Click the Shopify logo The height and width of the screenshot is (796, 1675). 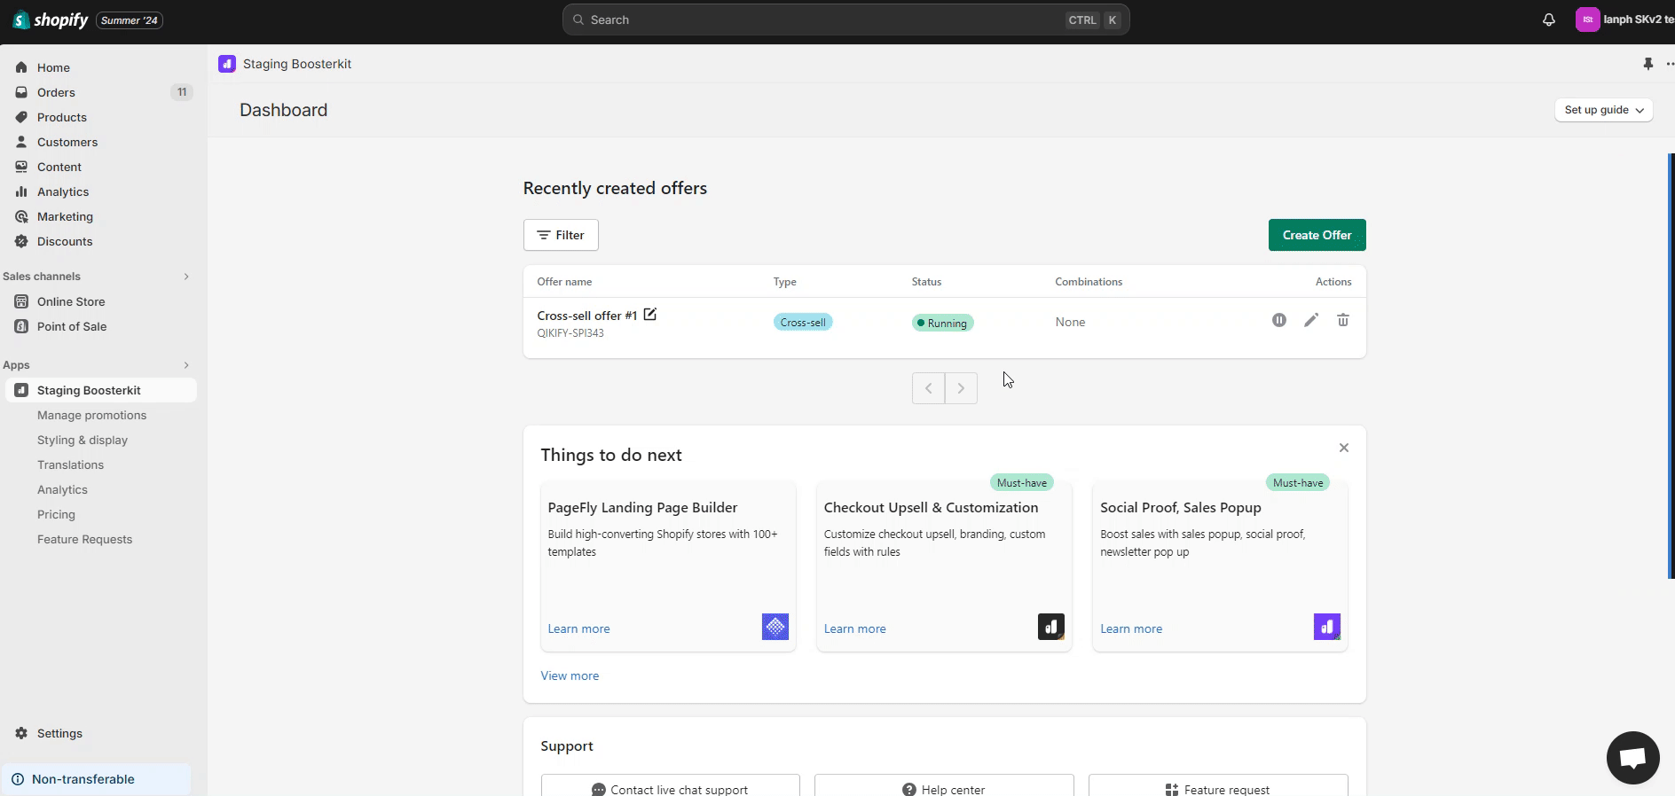pyautogui.click(x=51, y=20)
